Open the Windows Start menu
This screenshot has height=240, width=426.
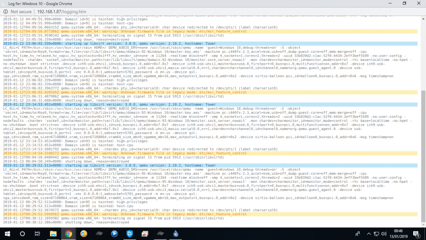(x=7, y=234)
